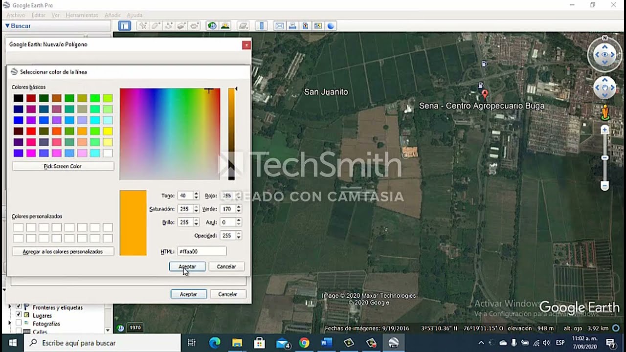The height and width of the screenshot is (352, 626).
Task: Open Microsoft Edge from the taskbar
Action: click(x=215, y=343)
